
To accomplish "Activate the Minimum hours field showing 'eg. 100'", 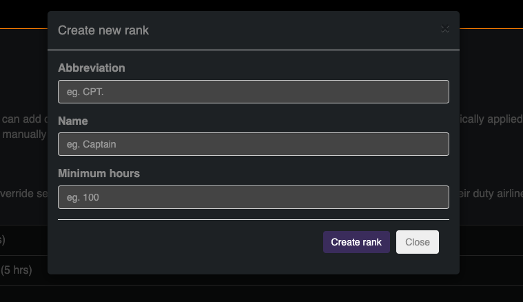I will click(254, 197).
